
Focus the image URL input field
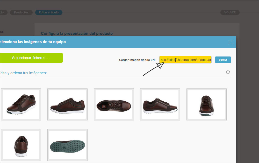[185, 60]
